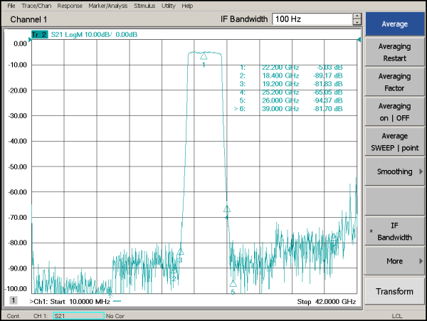Screen dimensions: 427x321
Task: Select the IF Bandwidth softkey
Action: tap(394, 231)
